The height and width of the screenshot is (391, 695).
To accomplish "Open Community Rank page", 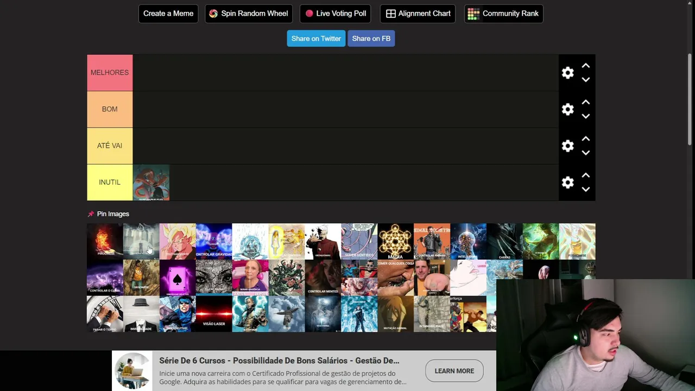I will [x=504, y=14].
